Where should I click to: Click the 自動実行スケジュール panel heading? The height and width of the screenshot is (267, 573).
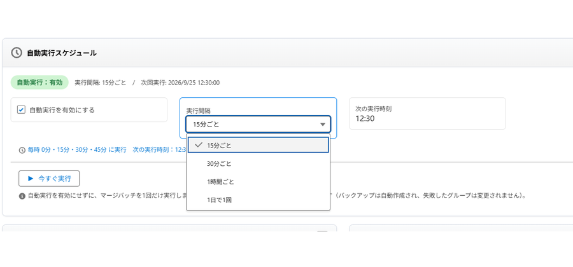[62, 53]
